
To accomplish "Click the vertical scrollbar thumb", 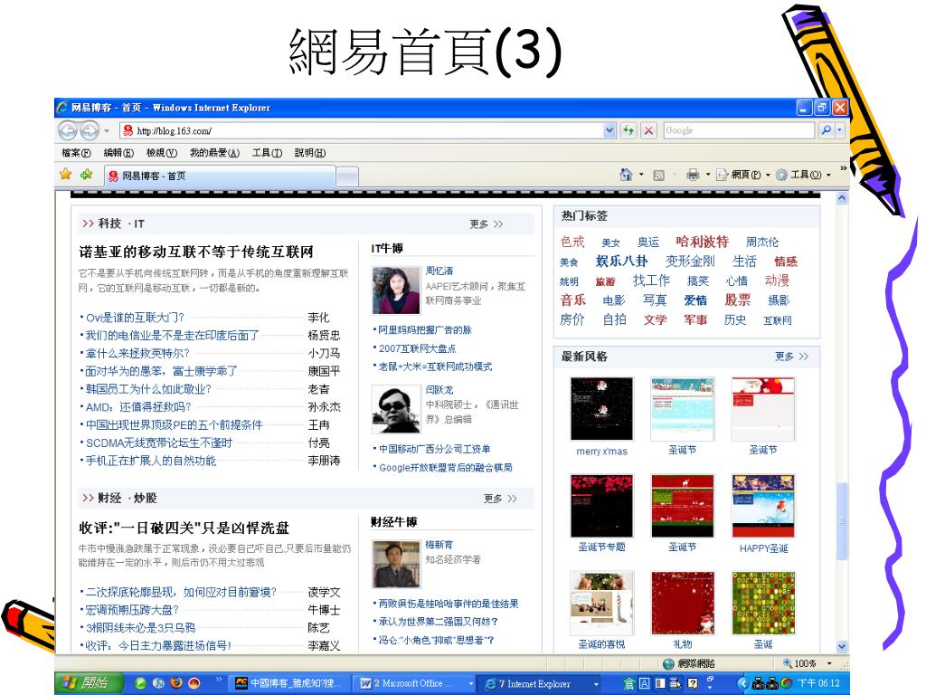I will [x=842, y=521].
